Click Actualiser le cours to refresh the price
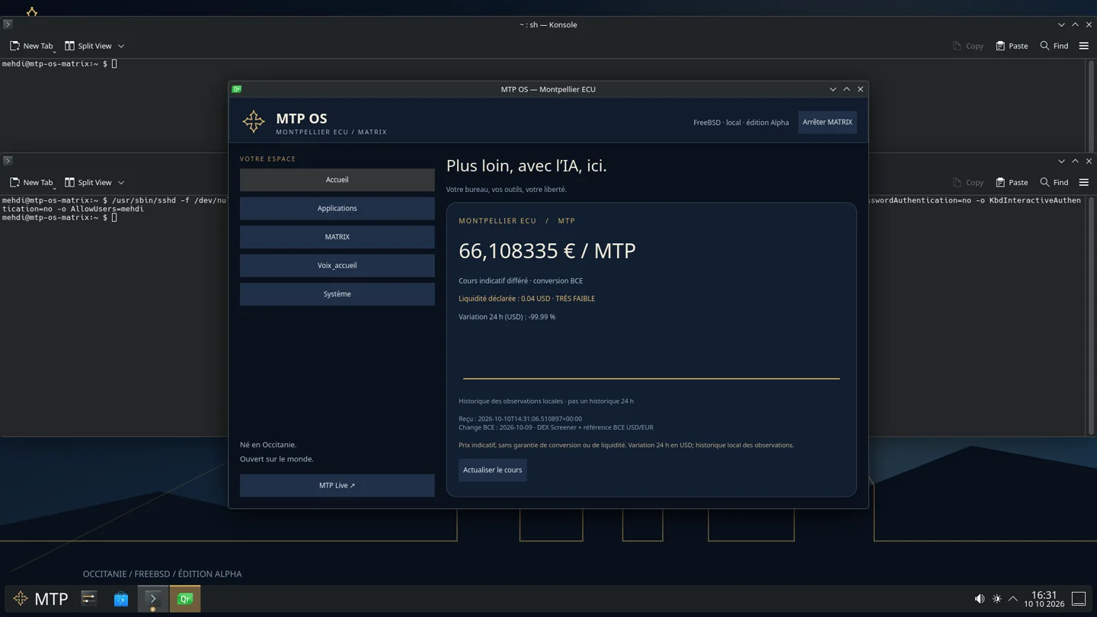Image resolution: width=1097 pixels, height=617 pixels. click(493, 470)
